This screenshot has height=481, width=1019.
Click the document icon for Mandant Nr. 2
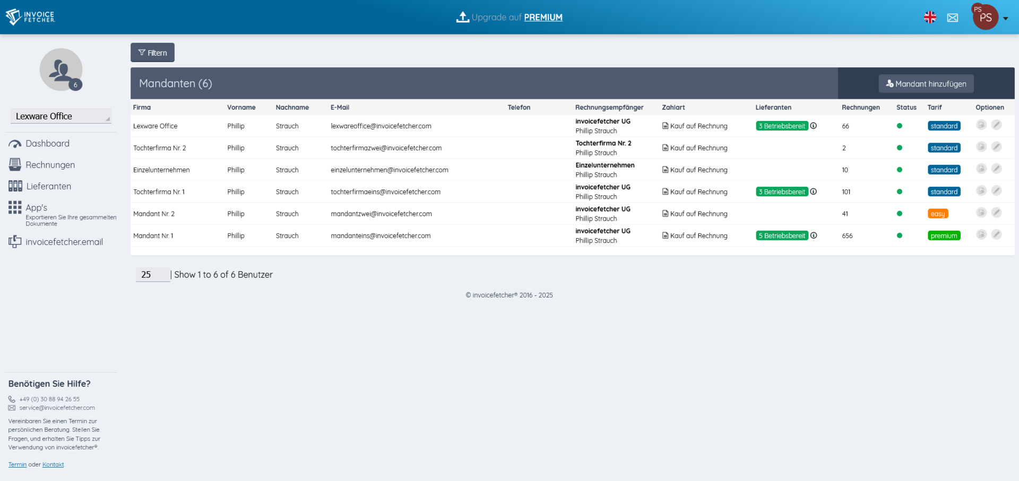pyautogui.click(x=981, y=213)
